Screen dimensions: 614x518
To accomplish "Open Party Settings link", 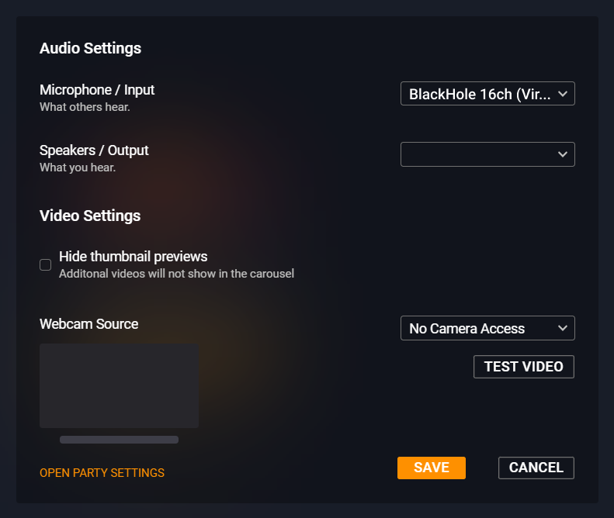I will [102, 473].
